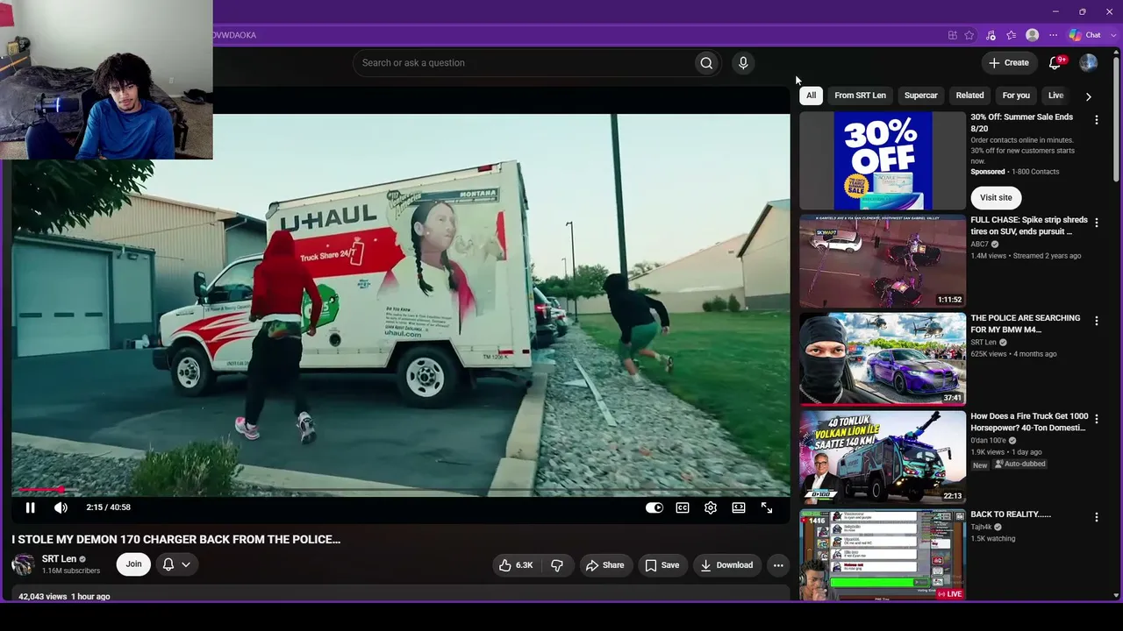The height and width of the screenshot is (631, 1123).
Task: Open YouTube notifications bell with 9+ badge
Action: (1056, 63)
